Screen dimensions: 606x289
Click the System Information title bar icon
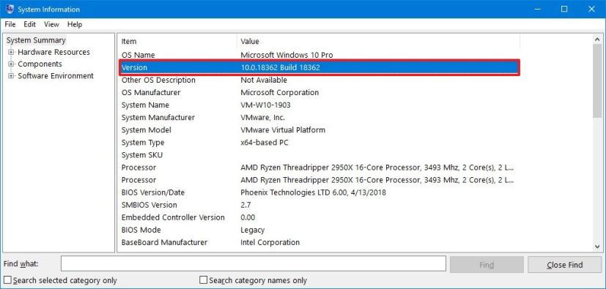pyautogui.click(x=10, y=9)
